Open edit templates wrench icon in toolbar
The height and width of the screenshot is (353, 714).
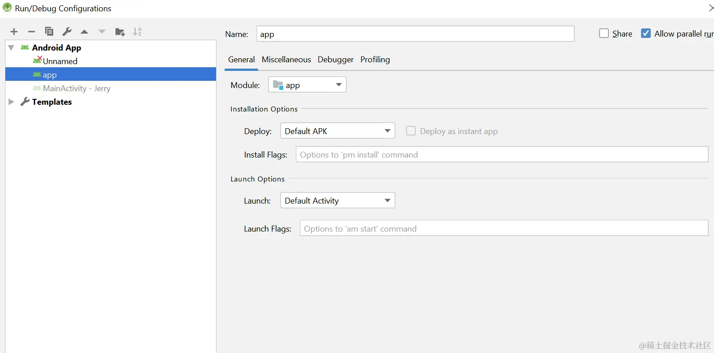[67, 31]
